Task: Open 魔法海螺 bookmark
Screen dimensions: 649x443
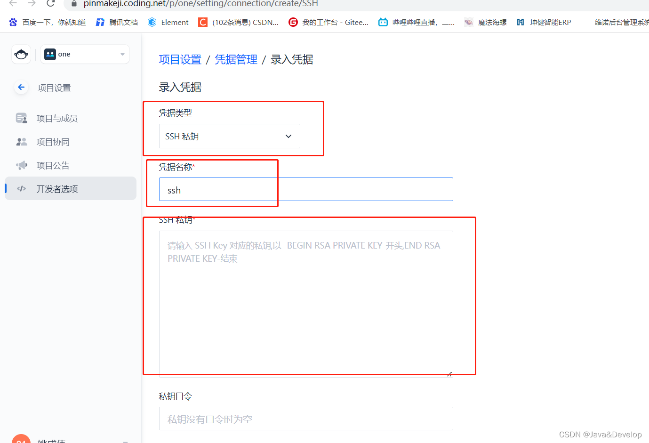Action: pos(486,22)
